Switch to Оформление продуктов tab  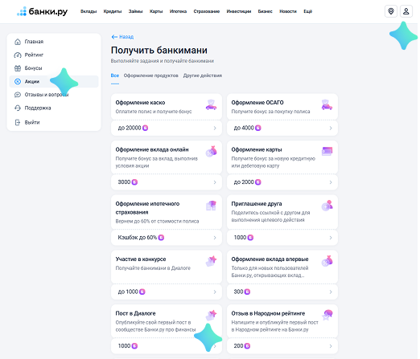(151, 75)
